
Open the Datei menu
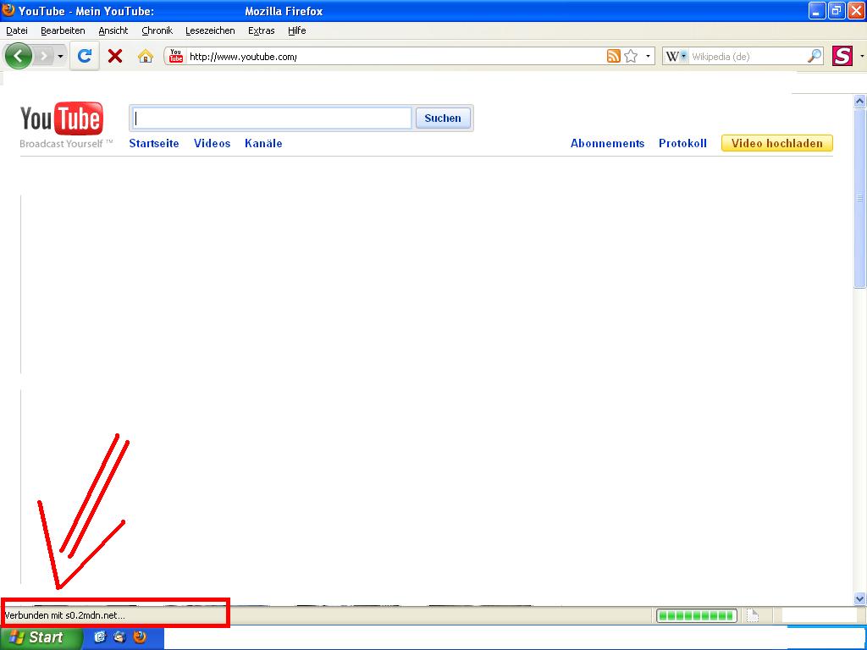(17, 31)
